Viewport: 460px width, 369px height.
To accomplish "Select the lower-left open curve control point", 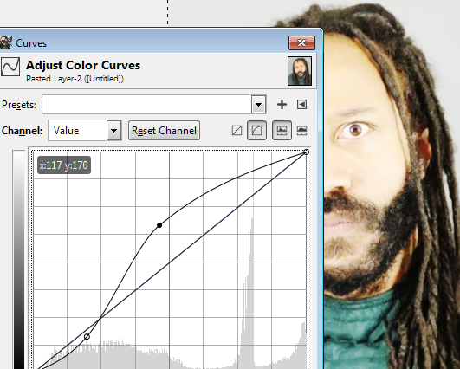I will pos(87,336).
